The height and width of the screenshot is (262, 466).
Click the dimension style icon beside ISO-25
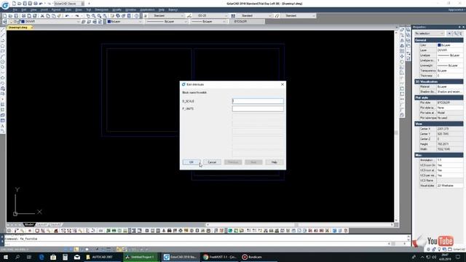(189, 16)
